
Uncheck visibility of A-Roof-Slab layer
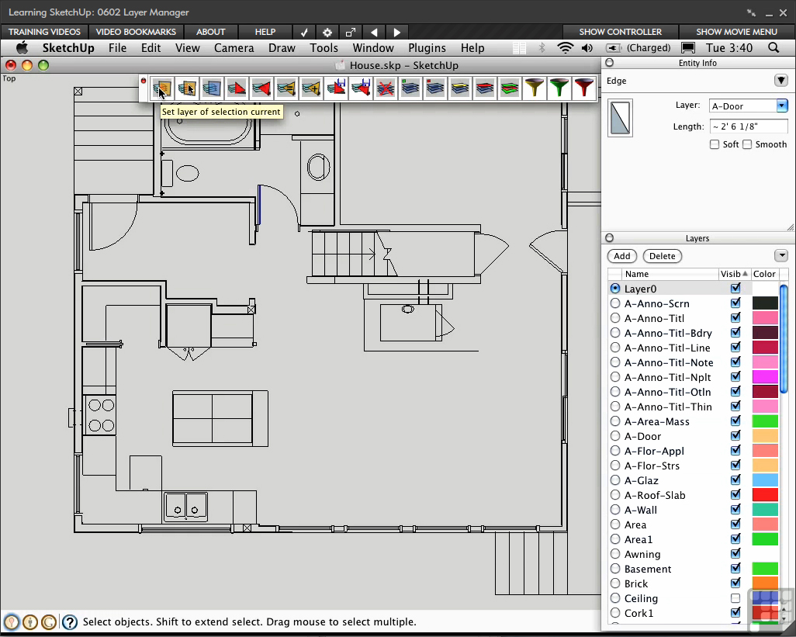[x=735, y=494]
